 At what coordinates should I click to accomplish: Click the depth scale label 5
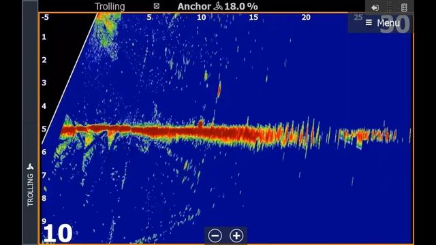pyautogui.click(x=44, y=129)
